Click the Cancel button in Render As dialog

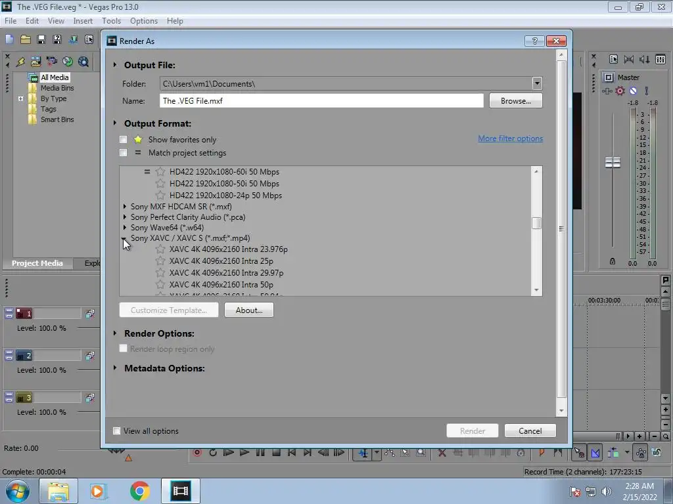tap(530, 430)
